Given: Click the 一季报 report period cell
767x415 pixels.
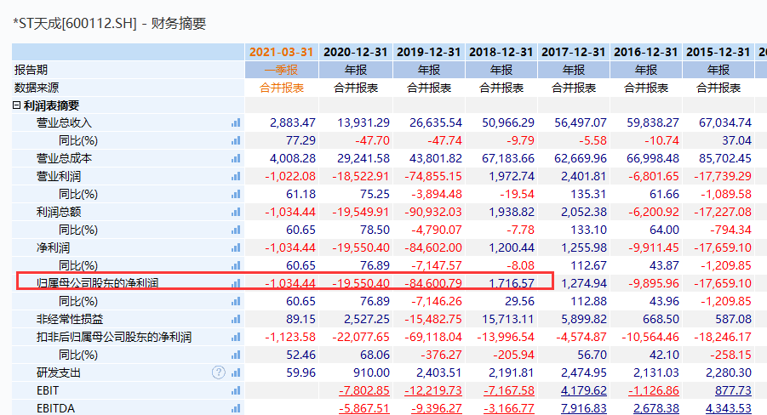Looking at the screenshot, I should pyautogui.click(x=281, y=70).
